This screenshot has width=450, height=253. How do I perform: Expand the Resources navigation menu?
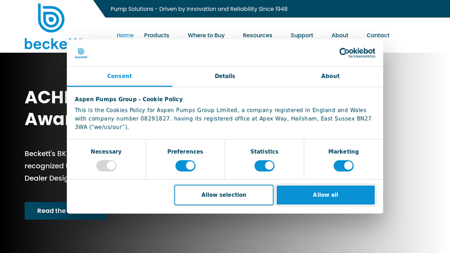coord(257,35)
